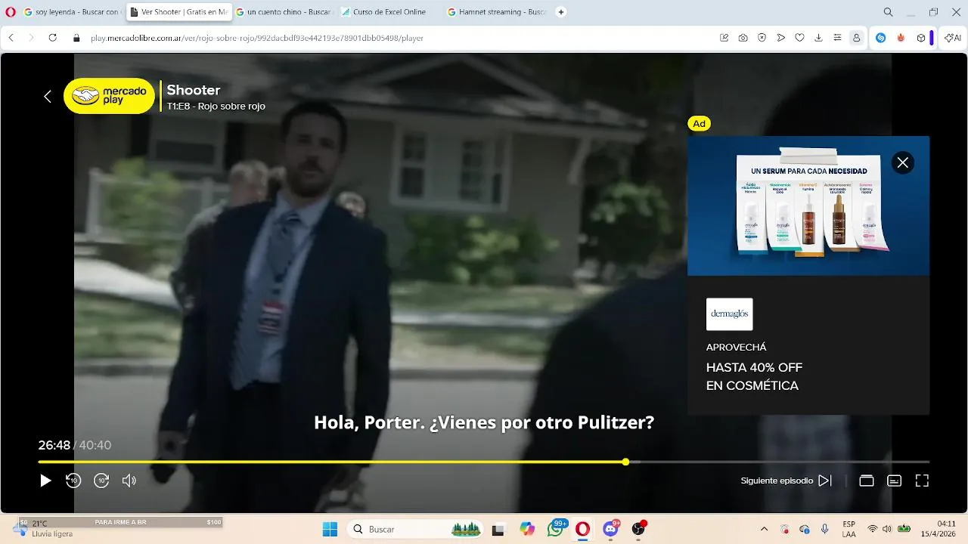968x544 pixels.
Task: Open the page edit/note icon
Action: (x=724, y=38)
